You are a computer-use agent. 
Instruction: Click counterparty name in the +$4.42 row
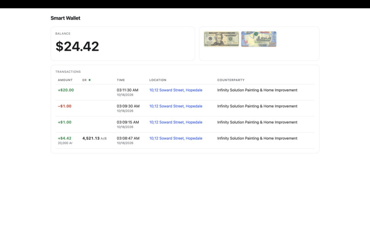257,138
